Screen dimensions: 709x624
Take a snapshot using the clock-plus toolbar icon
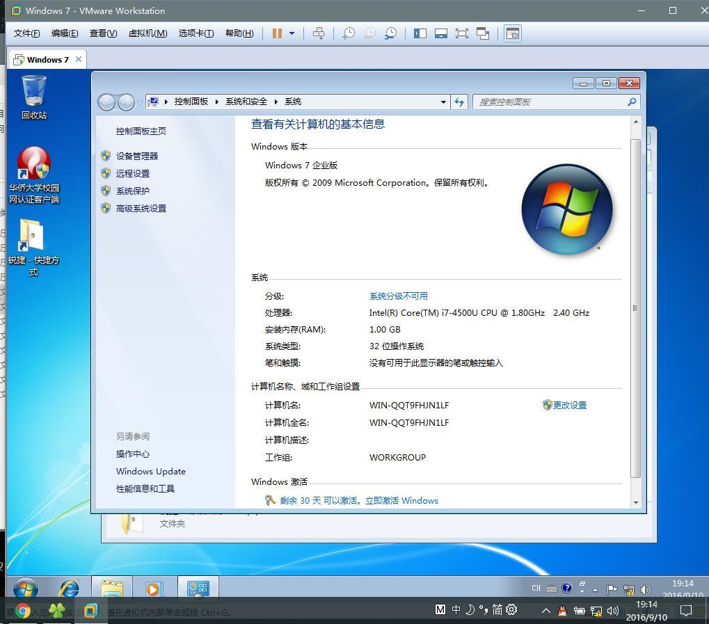(349, 33)
